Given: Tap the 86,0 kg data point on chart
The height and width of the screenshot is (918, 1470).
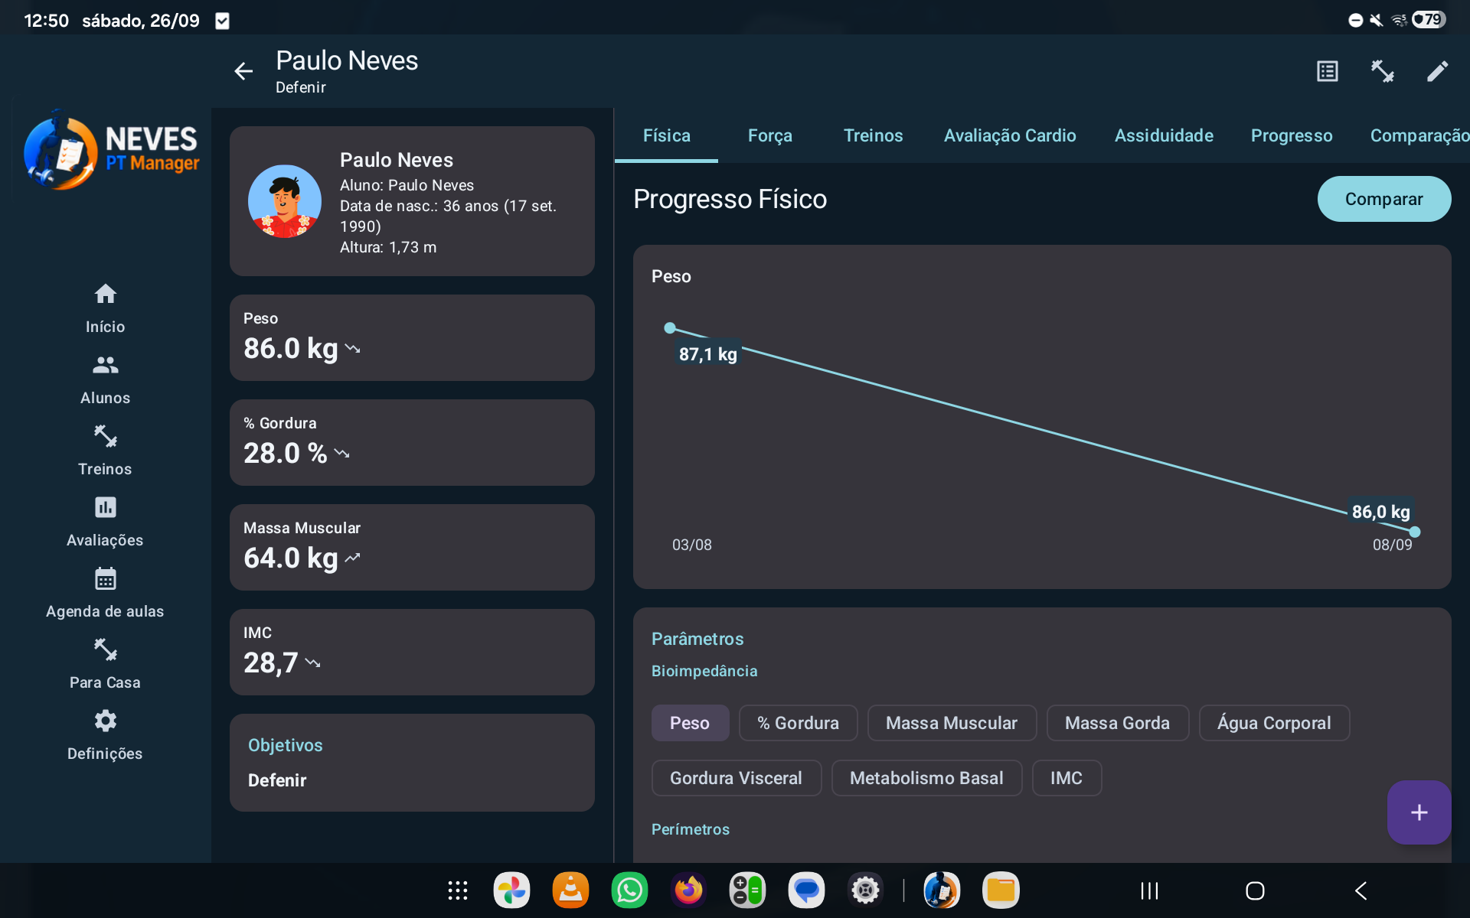Looking at the screenshot, I should coord(1415,532).
